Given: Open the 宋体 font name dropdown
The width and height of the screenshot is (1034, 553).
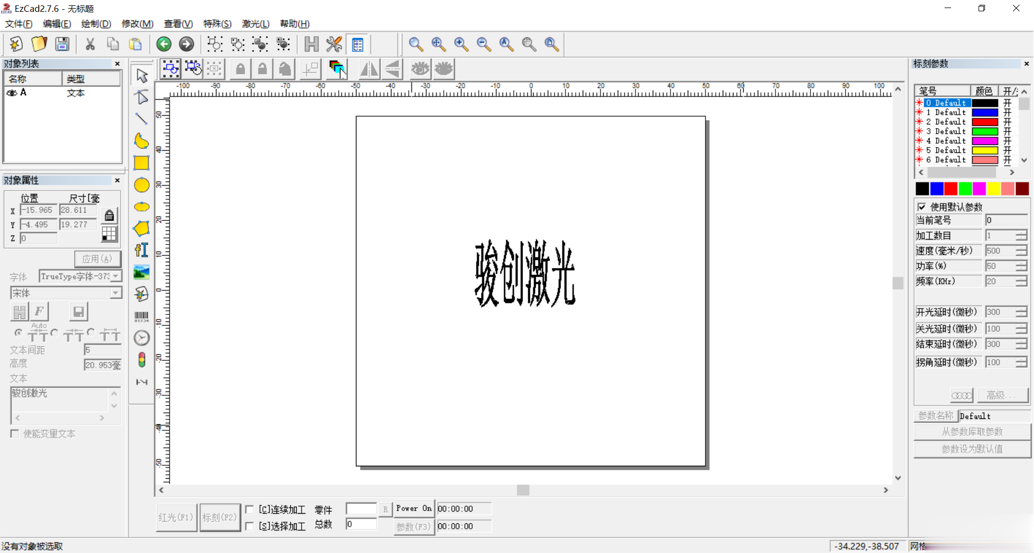Looking at the screenshot, I should [x=116, y=293].
